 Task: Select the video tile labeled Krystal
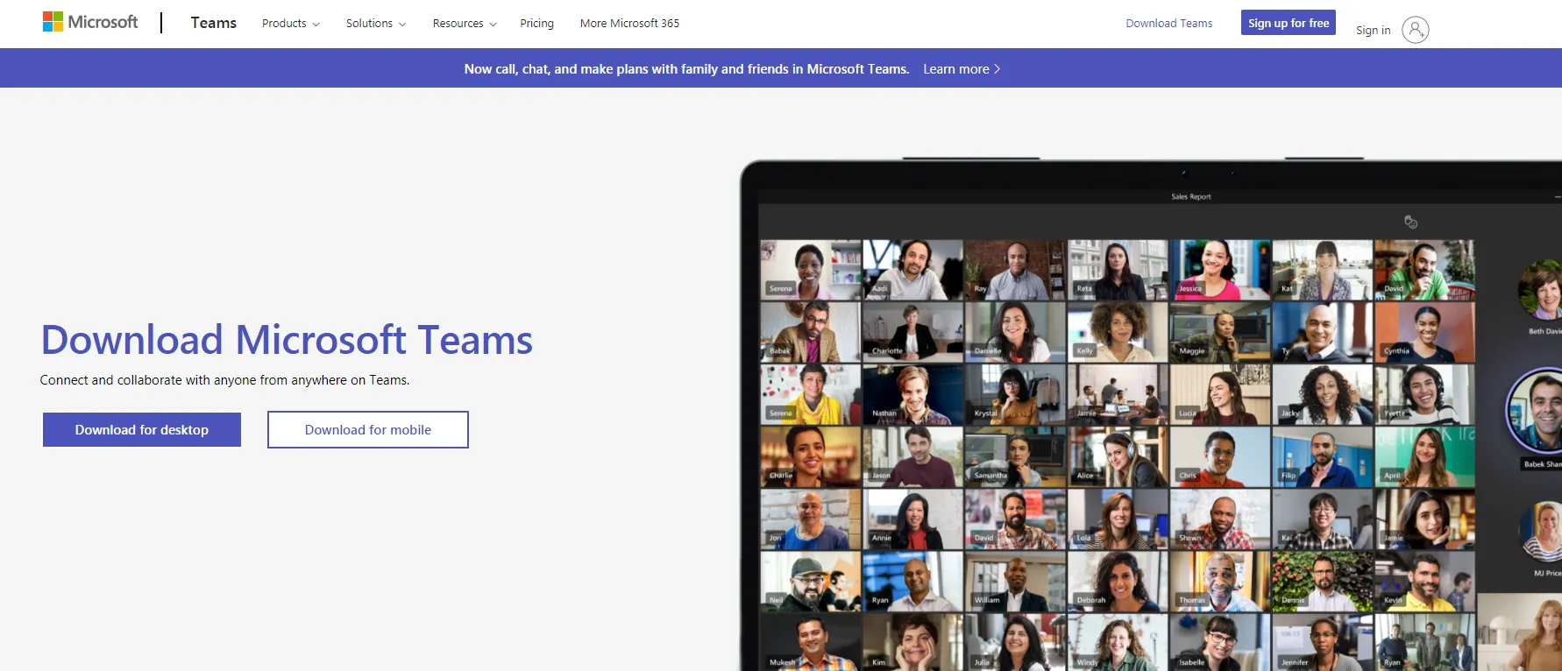1015,394
